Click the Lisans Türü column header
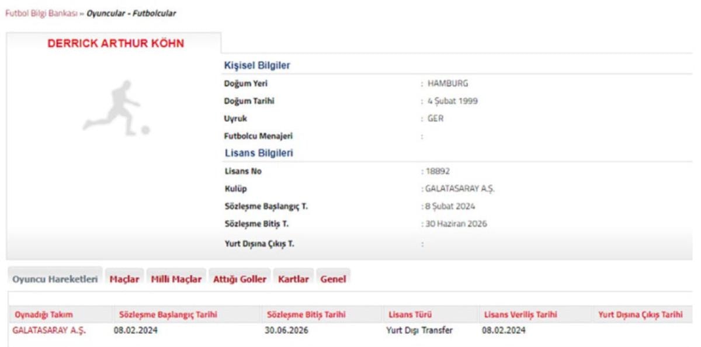Image resolution: width=701 pixels, height=347 pixels. [x=410, y=315]
